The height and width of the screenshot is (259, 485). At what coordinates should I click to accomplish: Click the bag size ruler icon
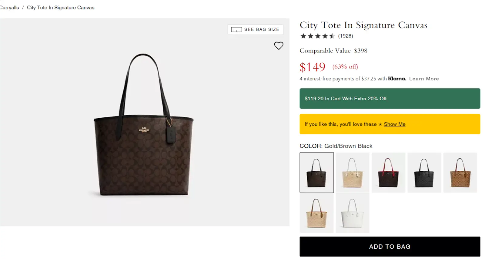(x=236, y=29)
